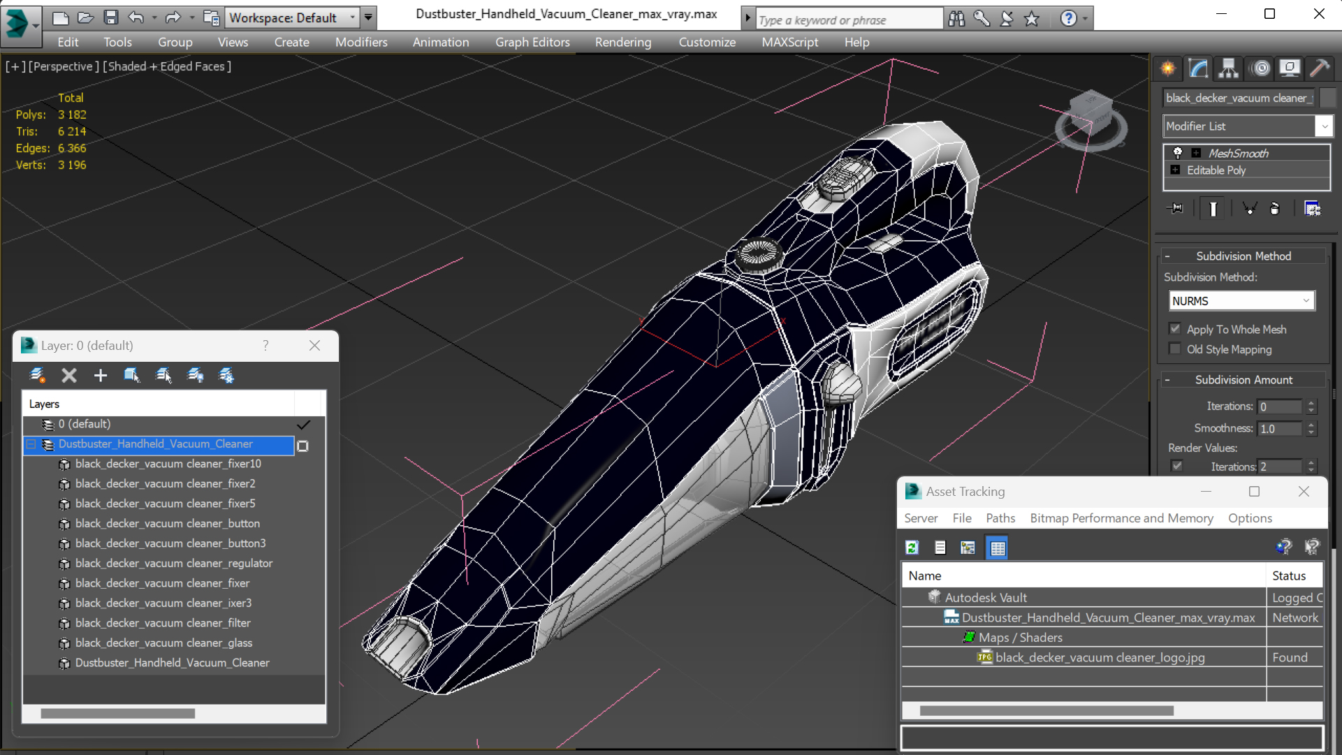Open Bitmap Performance and Memory menu
Image resolution: width=1342 pixels, height=755 pixels.
(x=1121, y=518)
